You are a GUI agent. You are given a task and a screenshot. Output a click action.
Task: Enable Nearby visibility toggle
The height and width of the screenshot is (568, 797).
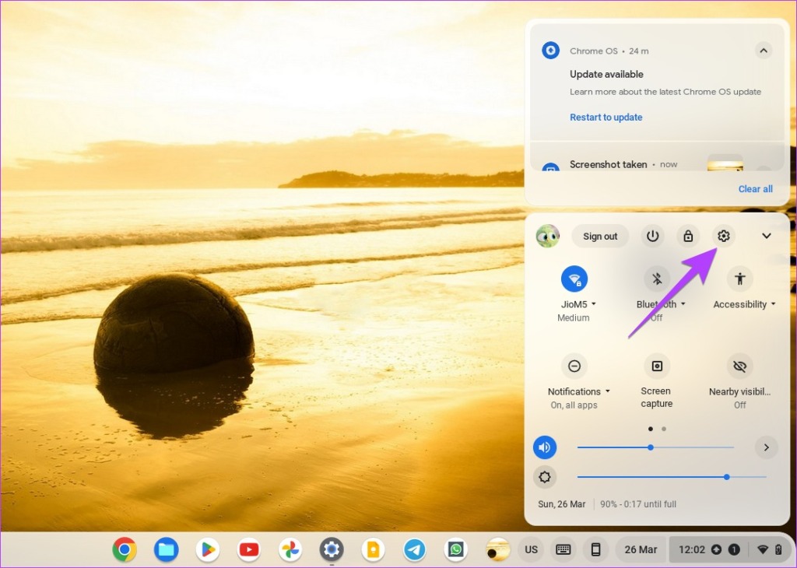(x=739, y=366)
